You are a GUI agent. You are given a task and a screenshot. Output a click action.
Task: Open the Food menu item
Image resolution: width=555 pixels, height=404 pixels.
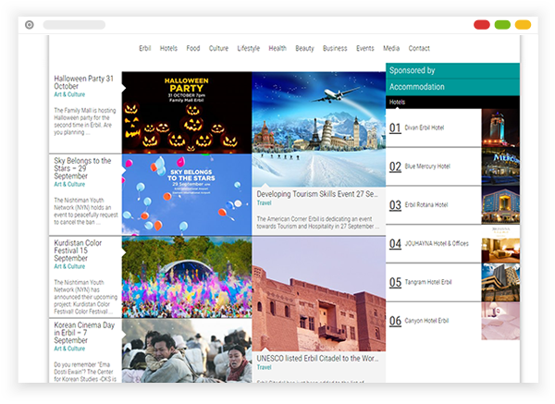pos(193,48)
